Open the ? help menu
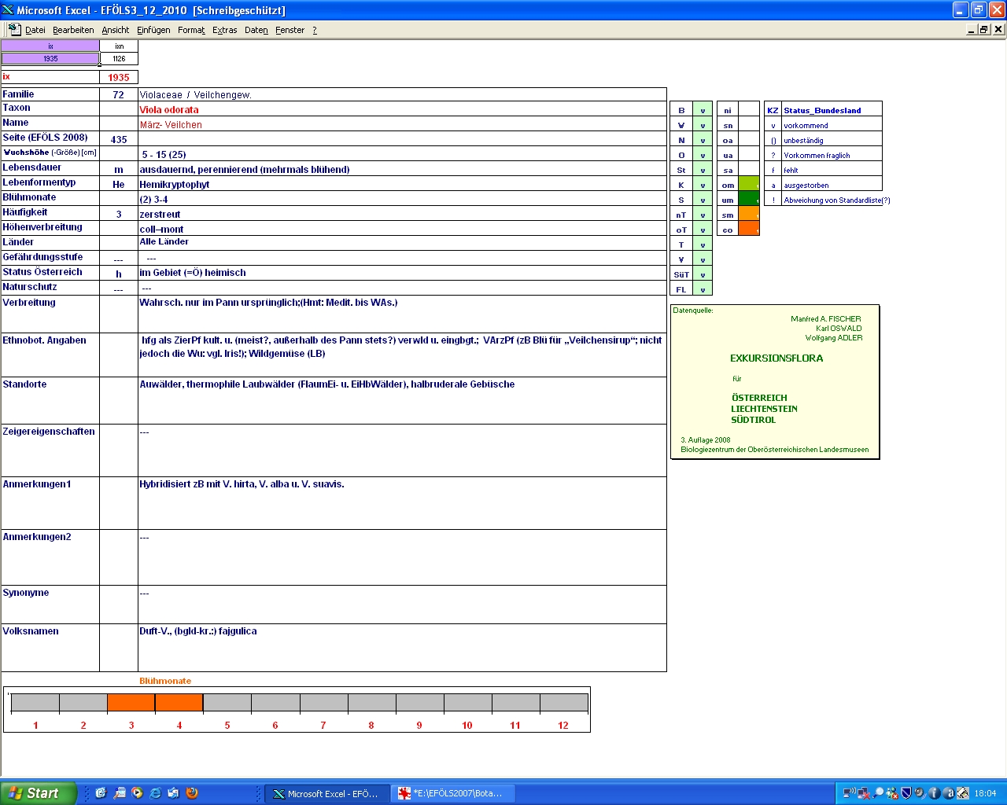Viewport: 1007px width, 805px height. [x=315, y=30]
